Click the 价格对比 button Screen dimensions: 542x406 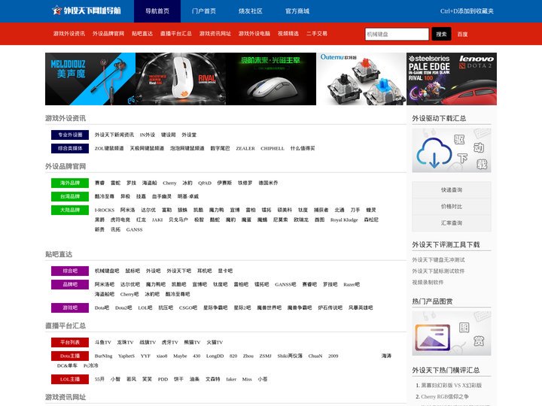452,207
